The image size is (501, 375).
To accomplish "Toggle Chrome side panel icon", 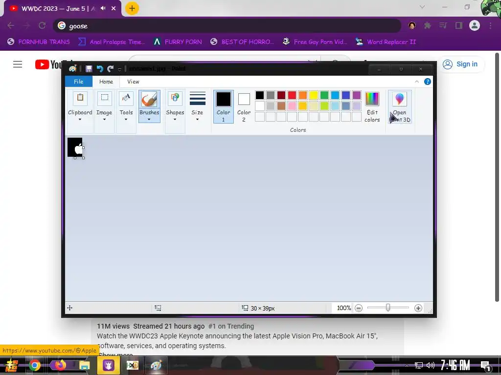I will pos(459,25).
